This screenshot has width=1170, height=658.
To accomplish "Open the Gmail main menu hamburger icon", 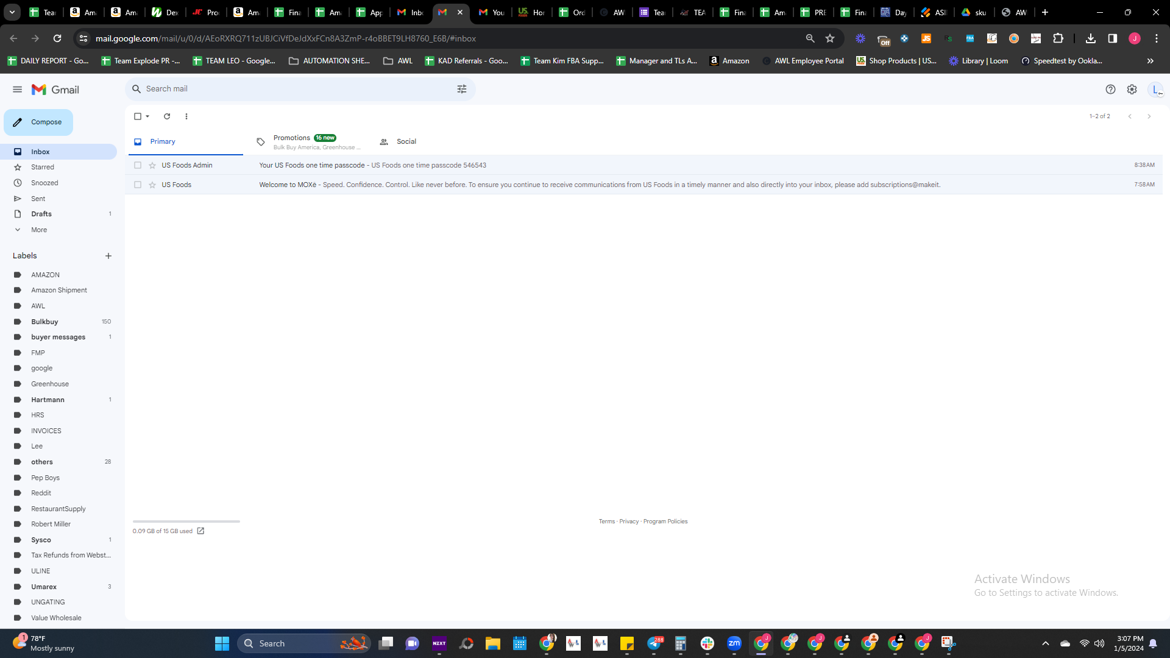I will pos(17,90).
